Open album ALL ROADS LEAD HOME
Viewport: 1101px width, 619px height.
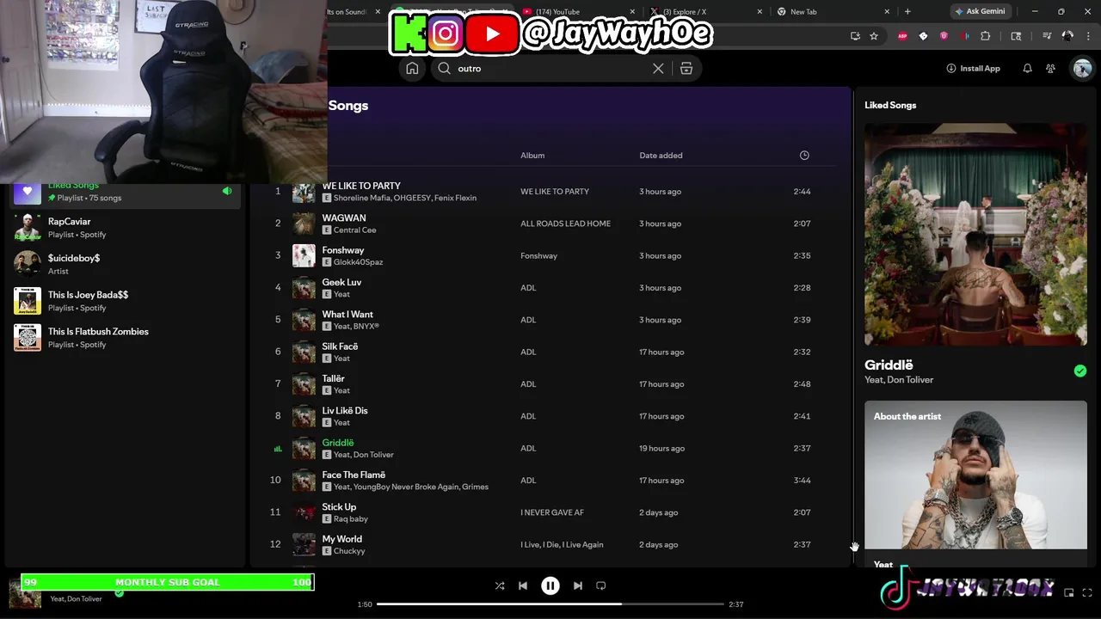pos(565,224)
